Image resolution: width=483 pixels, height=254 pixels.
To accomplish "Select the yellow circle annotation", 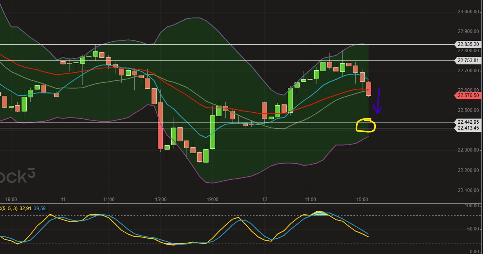I will (x=366, y=125).
